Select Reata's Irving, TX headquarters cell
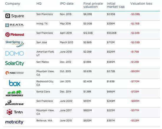Screen dimensions: 162x129 click(42, 24)
